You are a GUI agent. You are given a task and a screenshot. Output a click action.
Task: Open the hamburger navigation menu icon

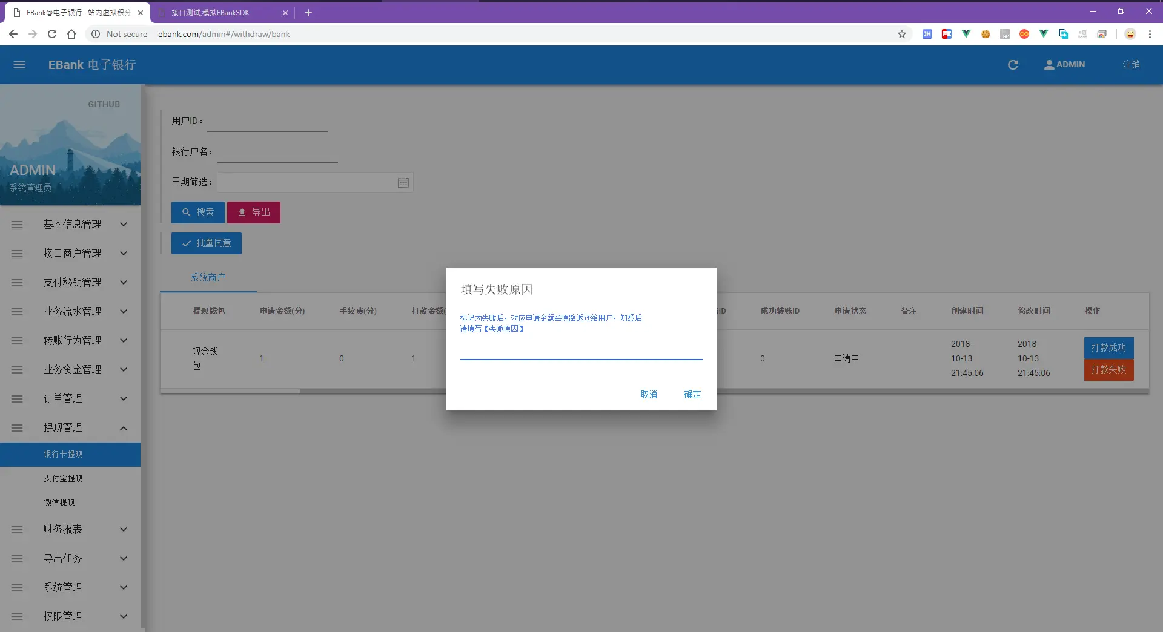pos(19,65)
